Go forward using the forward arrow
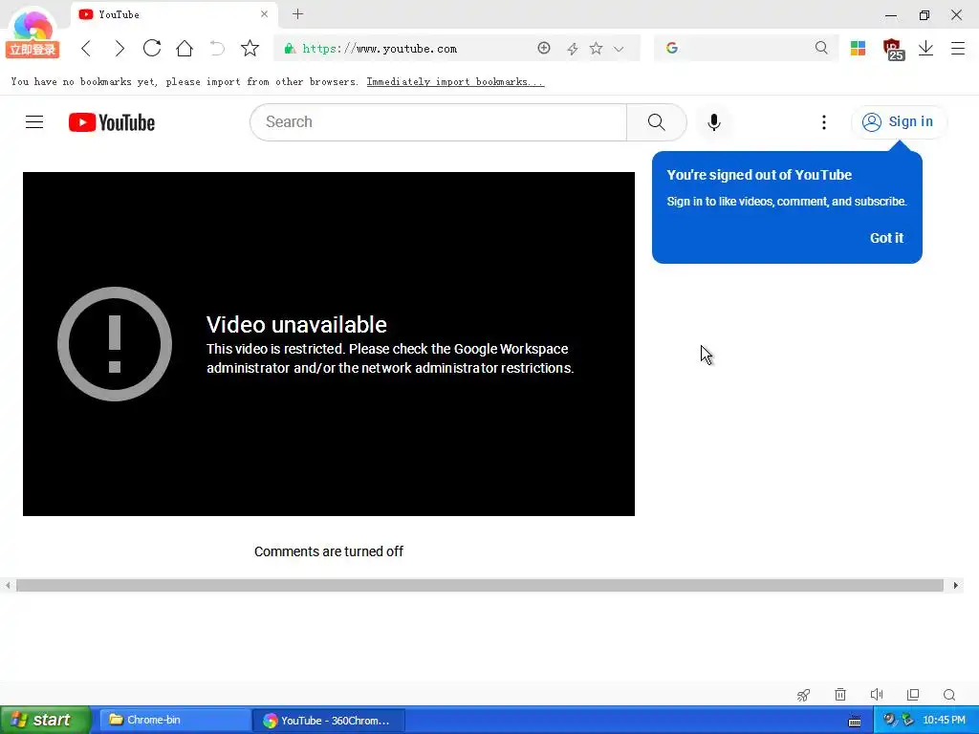Image resolution: width=979 pixels, height=734 pixels. point(120,49)
